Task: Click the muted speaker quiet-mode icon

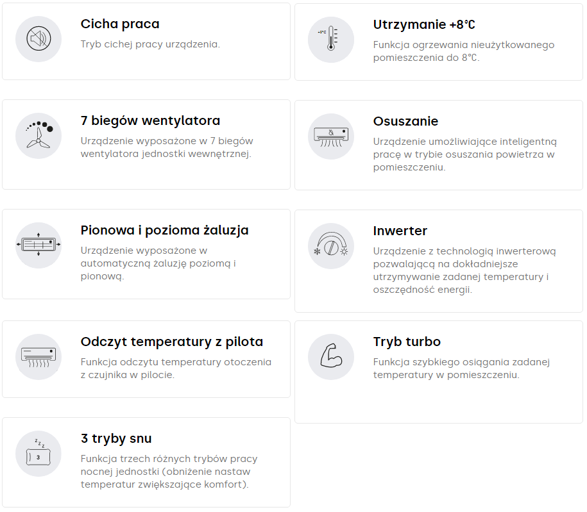Action: [x=38, y=39]
